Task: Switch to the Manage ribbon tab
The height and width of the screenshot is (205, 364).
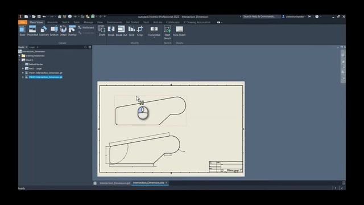Action: click(88, 22)
